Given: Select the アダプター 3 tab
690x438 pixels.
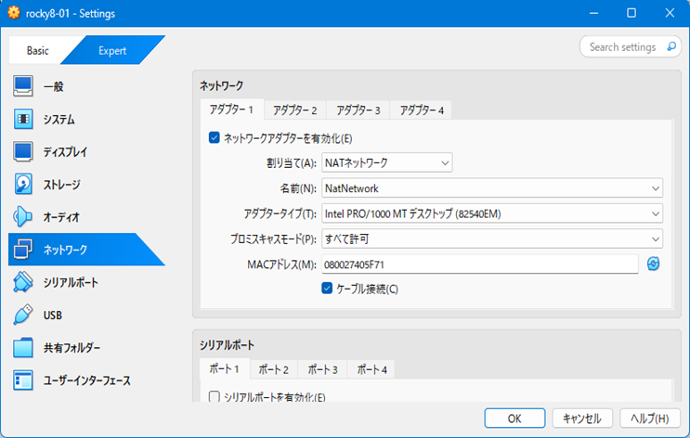Looking at the screenshot, I should click(358, 109).
